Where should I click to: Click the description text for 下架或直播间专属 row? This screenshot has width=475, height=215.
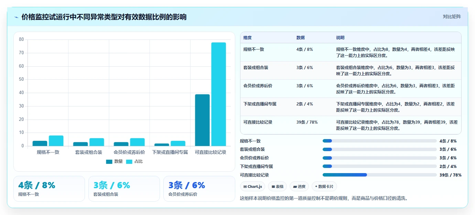pyautogui.click(x=396, y=107)
